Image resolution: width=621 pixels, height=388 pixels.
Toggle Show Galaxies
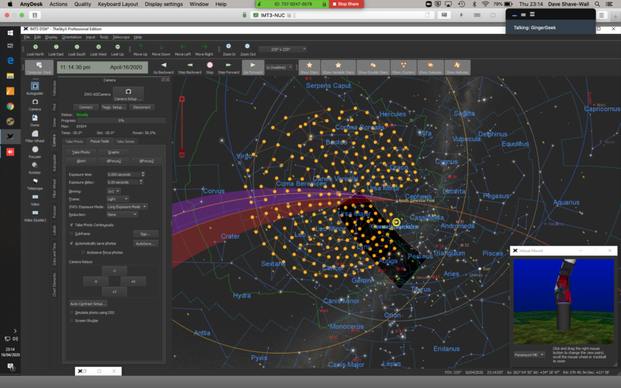(430, 67)
